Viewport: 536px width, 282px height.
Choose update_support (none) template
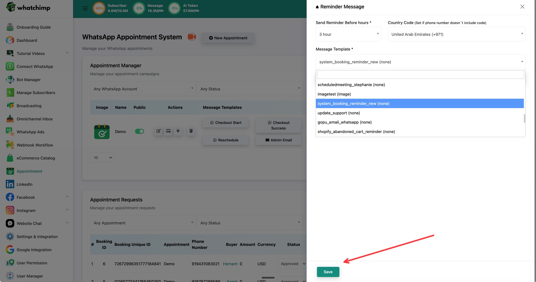point(420,113)
